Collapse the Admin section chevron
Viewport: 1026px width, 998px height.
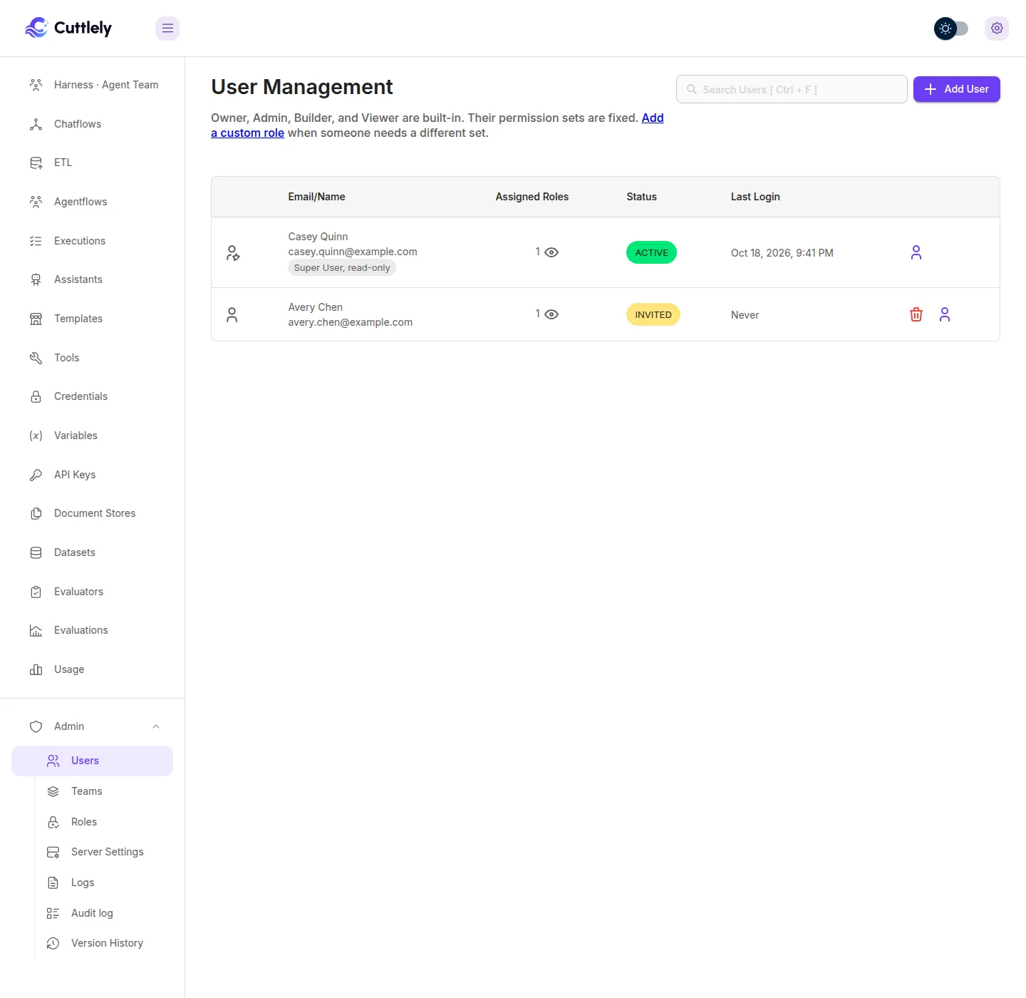(156, 726)
